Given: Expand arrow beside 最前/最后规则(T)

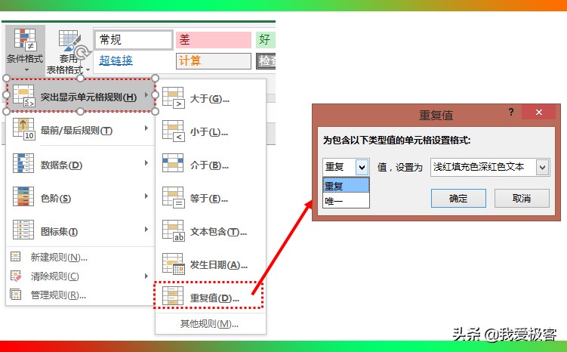Looking at the screenshot, I should click(x=146, y=128).
